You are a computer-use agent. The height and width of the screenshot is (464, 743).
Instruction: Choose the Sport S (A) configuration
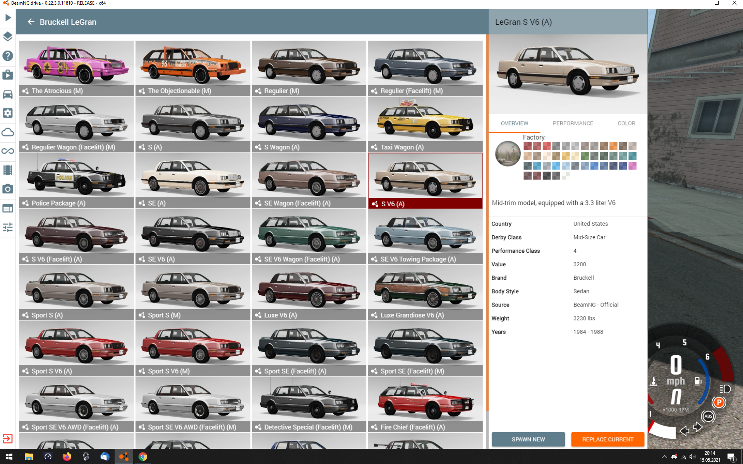76,293
